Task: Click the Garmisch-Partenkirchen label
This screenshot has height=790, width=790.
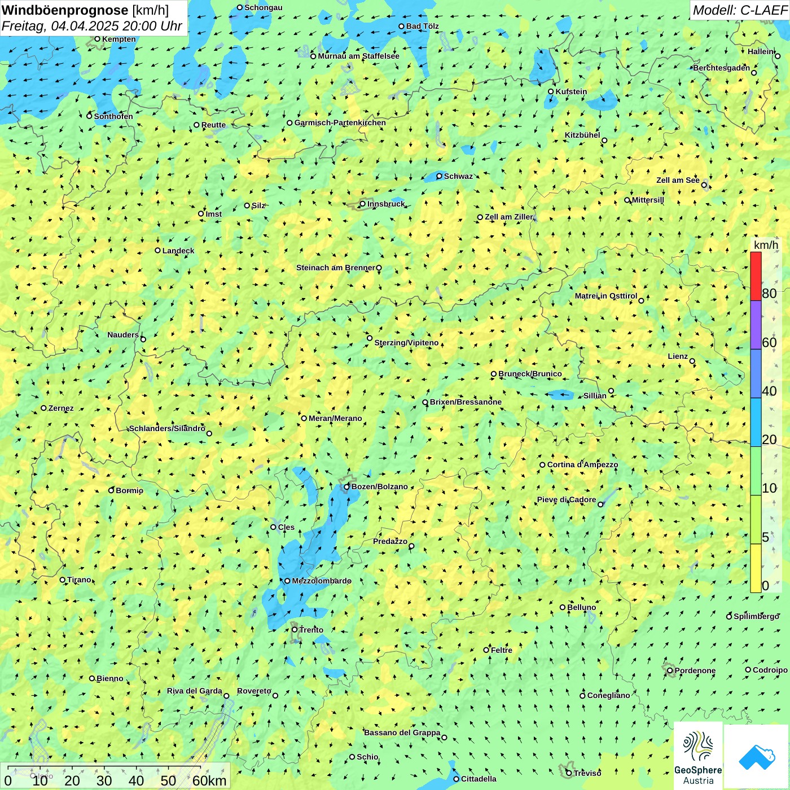Action: [340, 122]
